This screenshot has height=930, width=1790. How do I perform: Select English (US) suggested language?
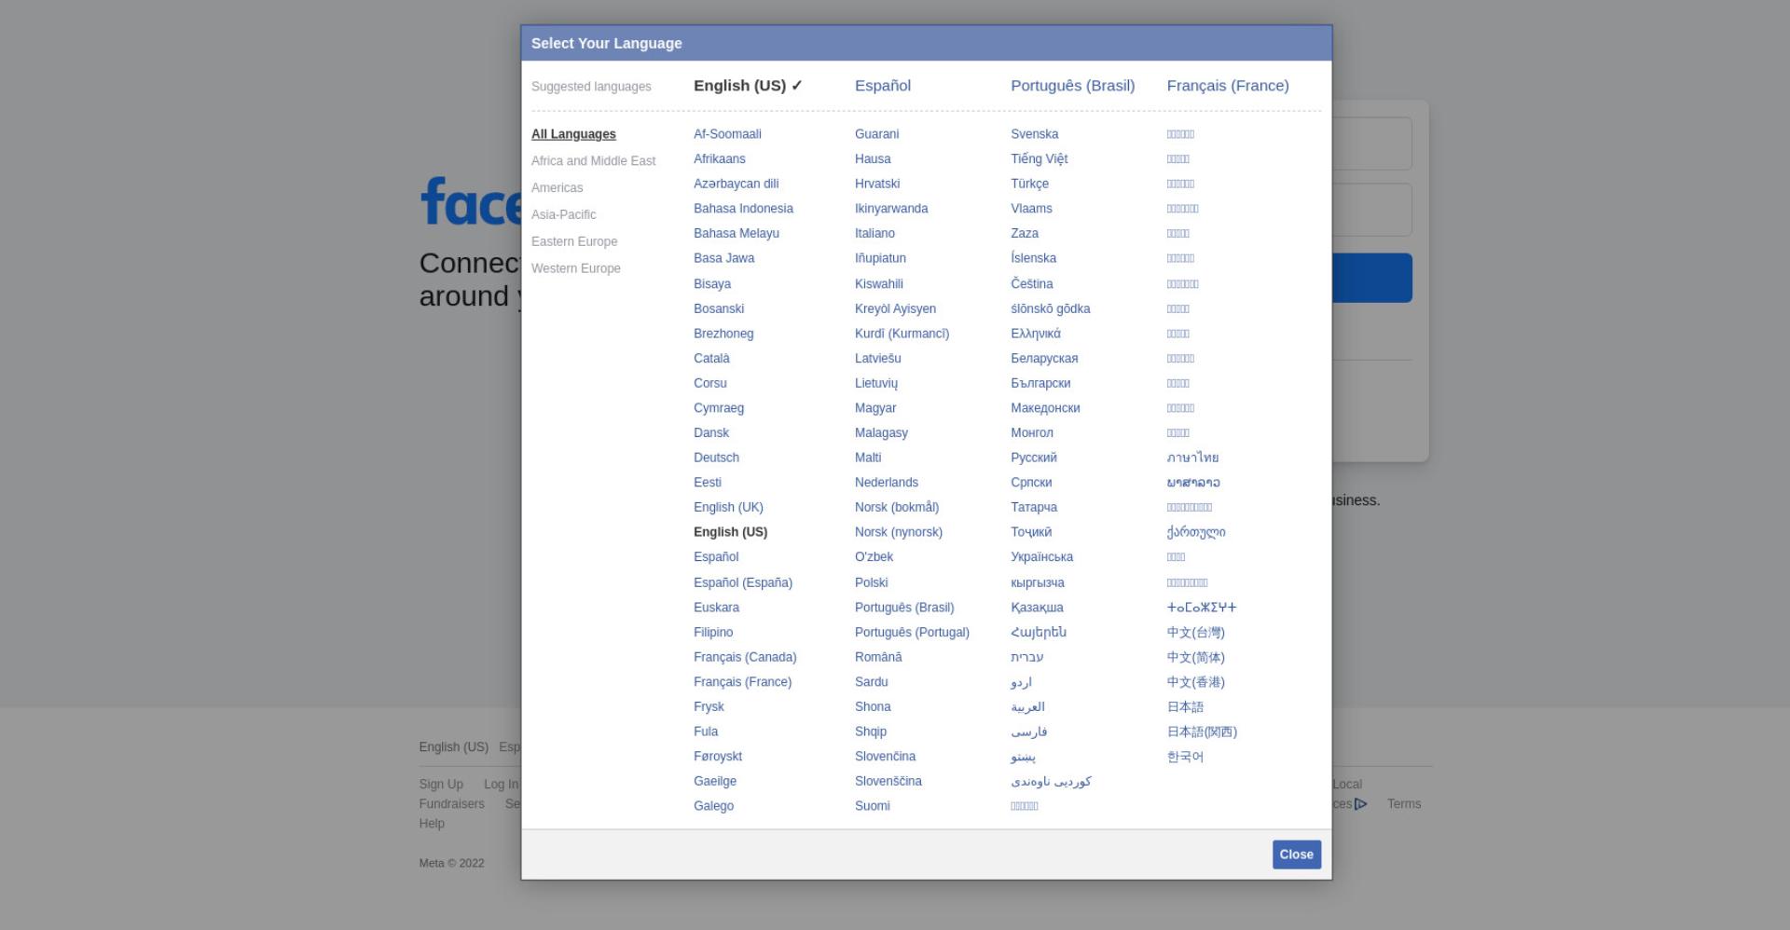(748, 86)
